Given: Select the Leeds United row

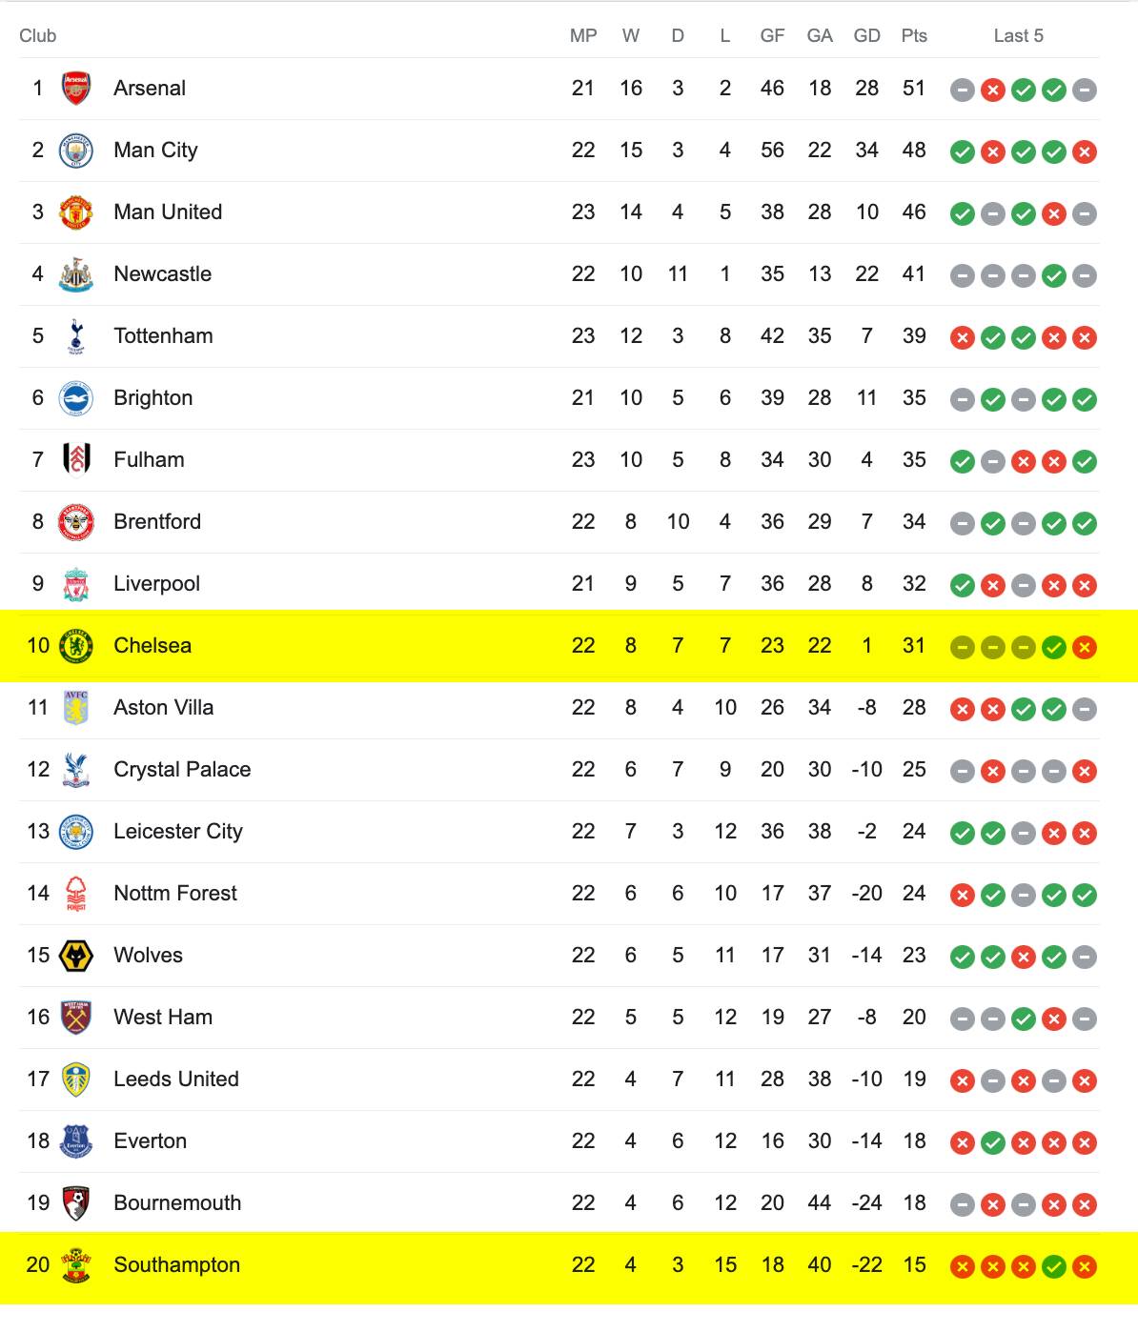Looking at the screenshot, I should tap(559, 1080).
